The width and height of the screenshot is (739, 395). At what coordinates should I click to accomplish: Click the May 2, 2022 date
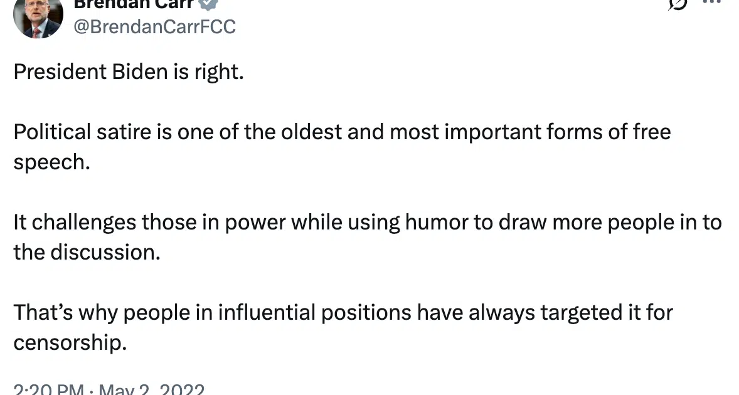[x=151, y=390]
